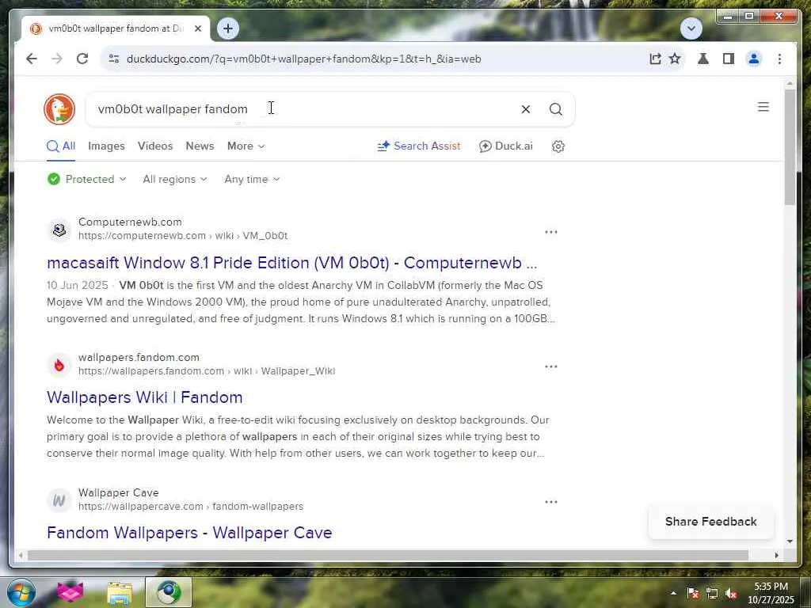Click the browser icon in taskbar
811x608 pixels.
click(x=169, y=592)
